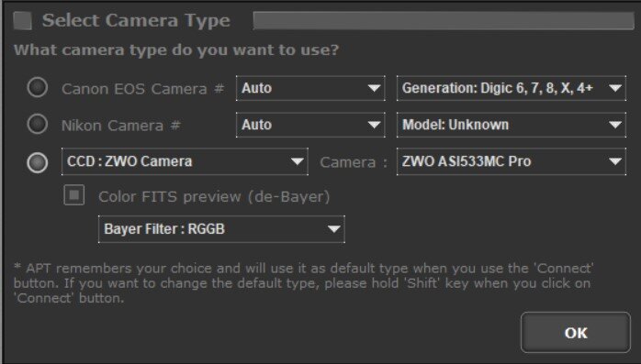Open the Bayer Filter : RGGB dropdown
Screen dimensions: 641x364
[221, 229]
